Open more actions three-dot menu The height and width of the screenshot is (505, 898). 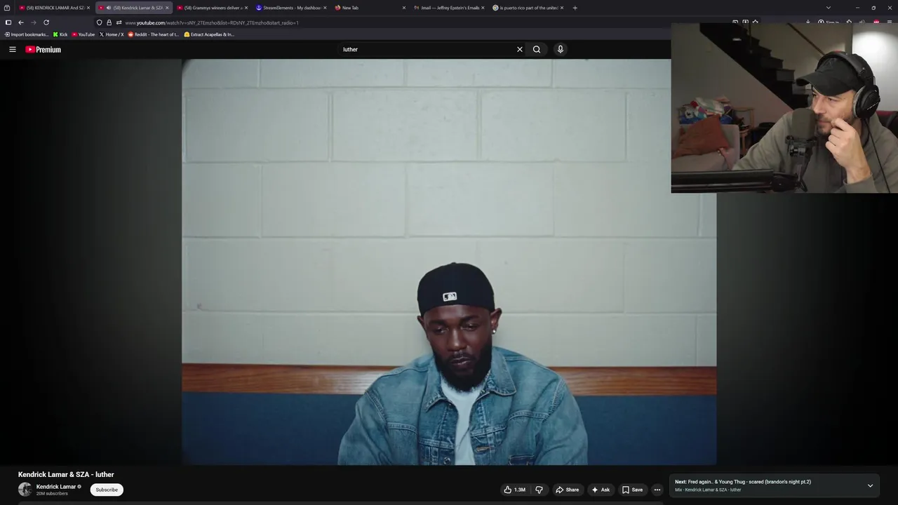(x=657, y=490)
